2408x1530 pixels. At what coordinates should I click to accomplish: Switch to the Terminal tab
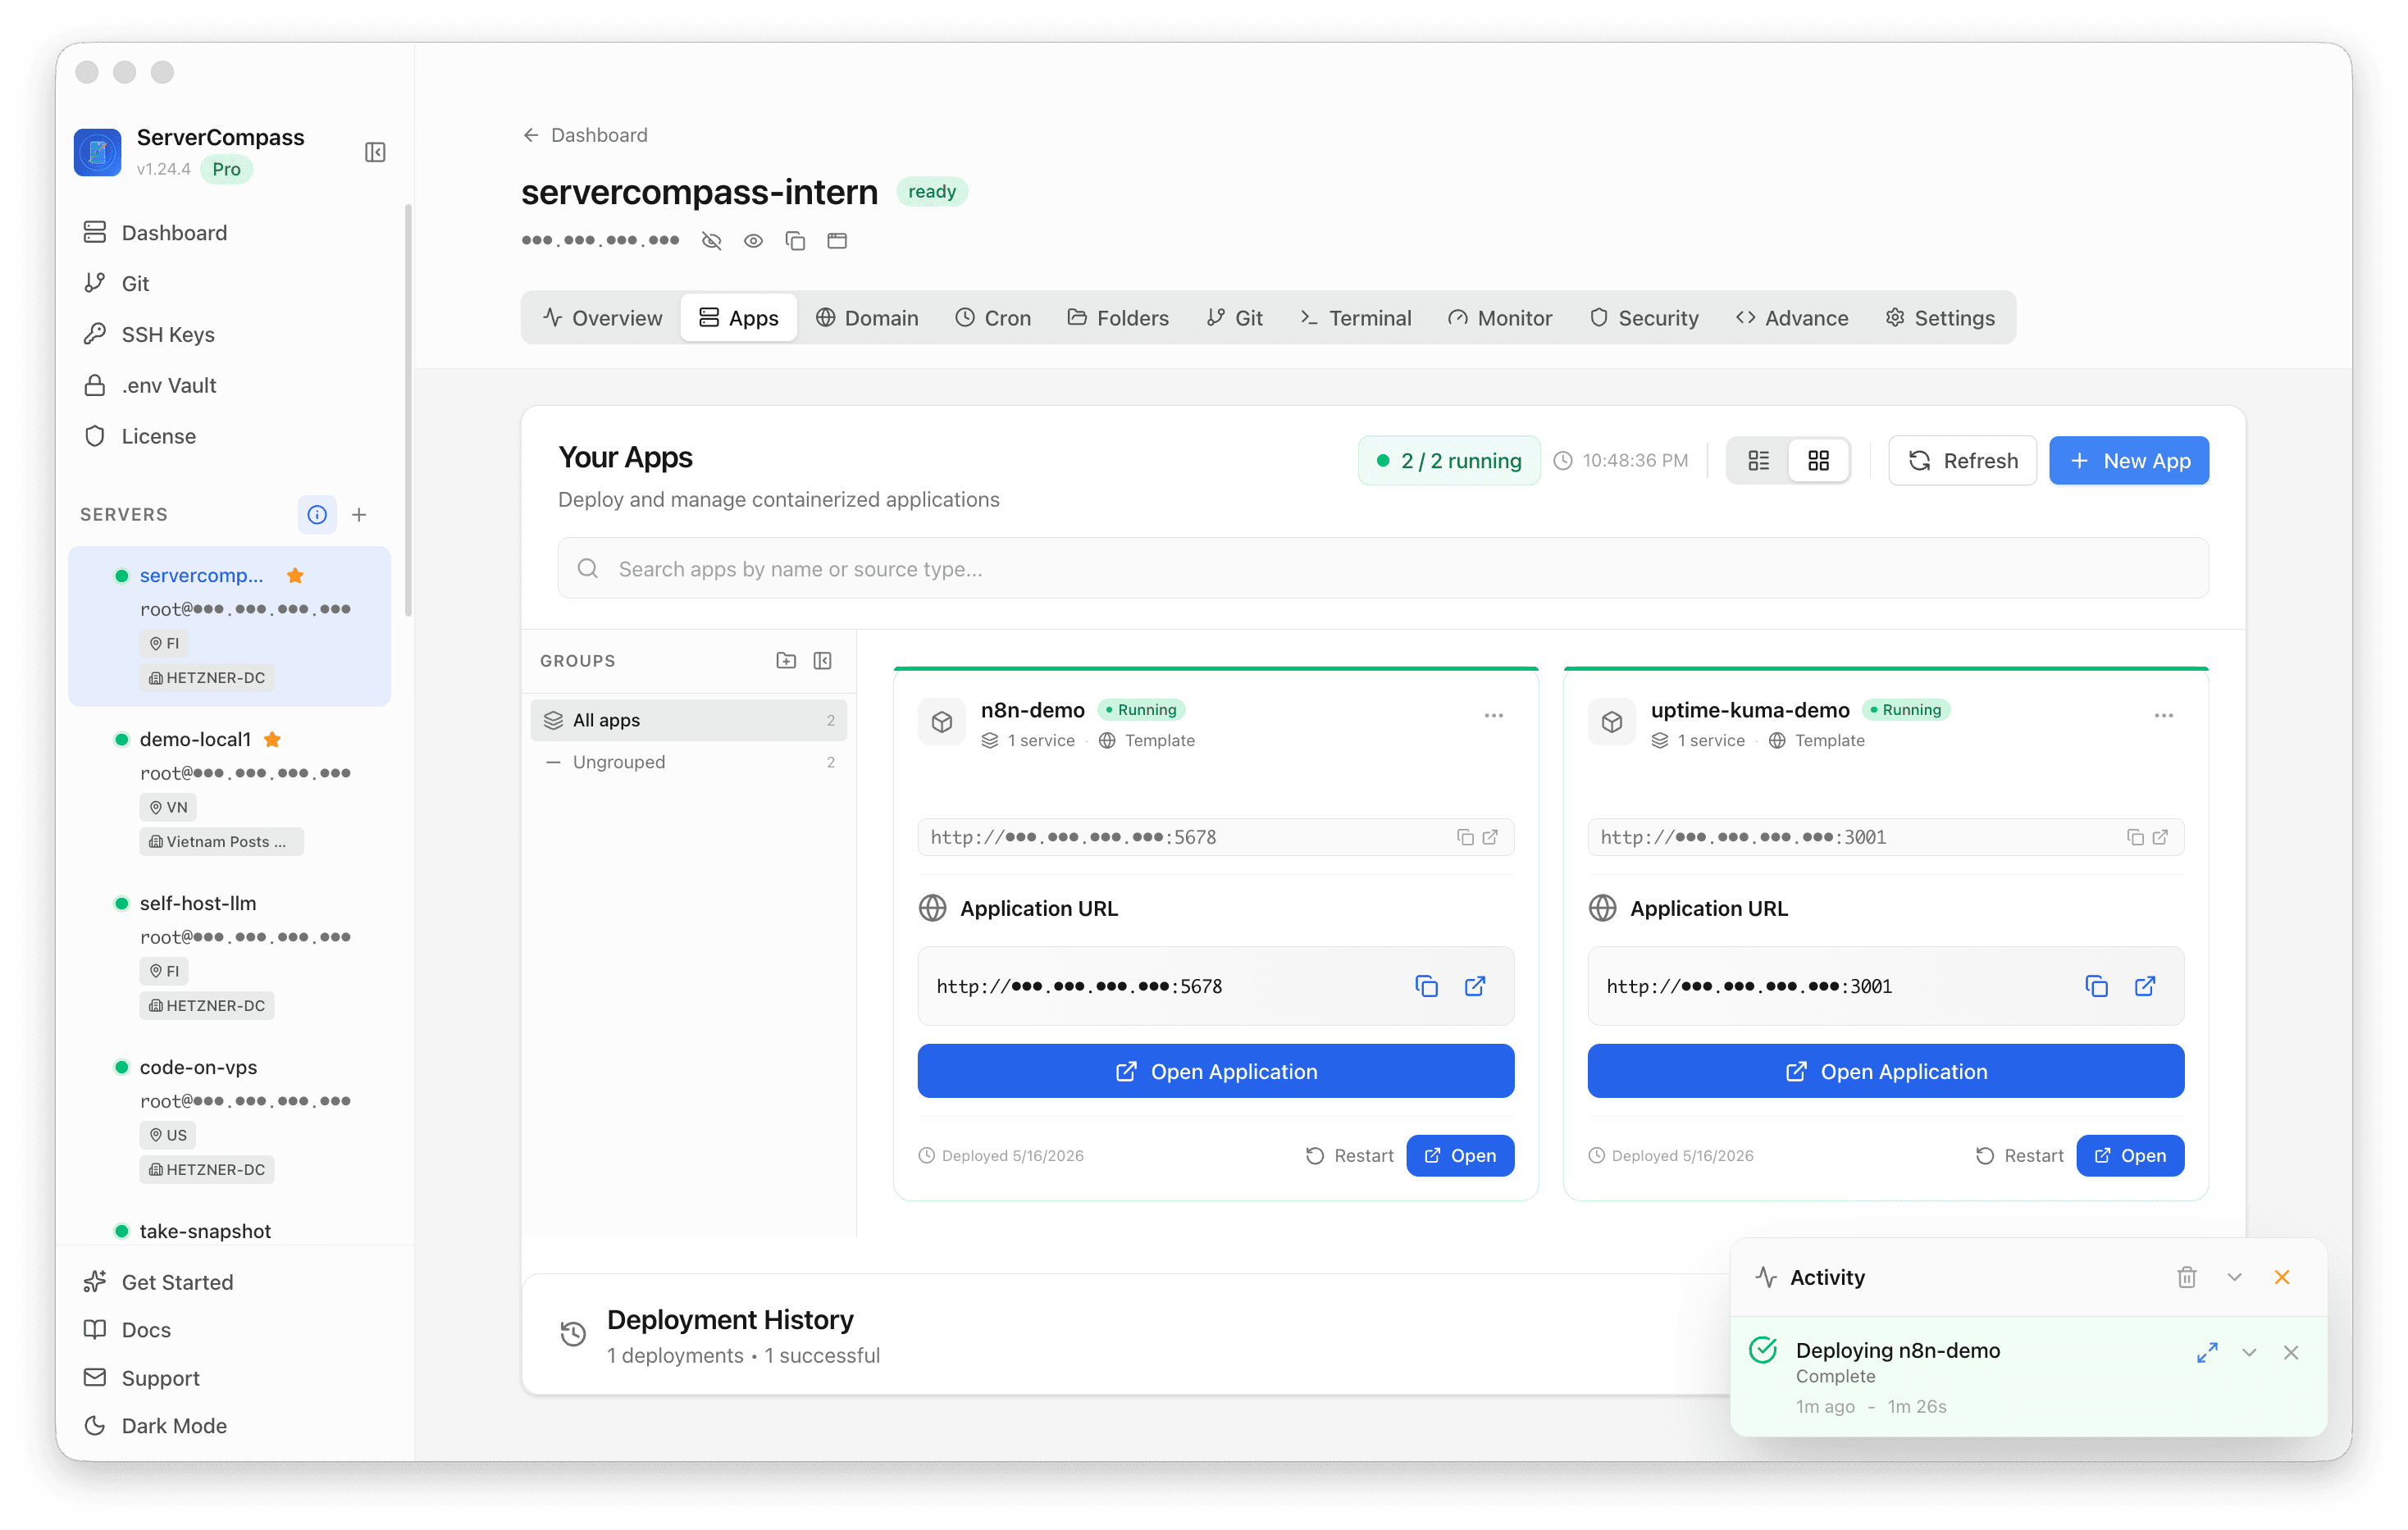coord(1356,318)
